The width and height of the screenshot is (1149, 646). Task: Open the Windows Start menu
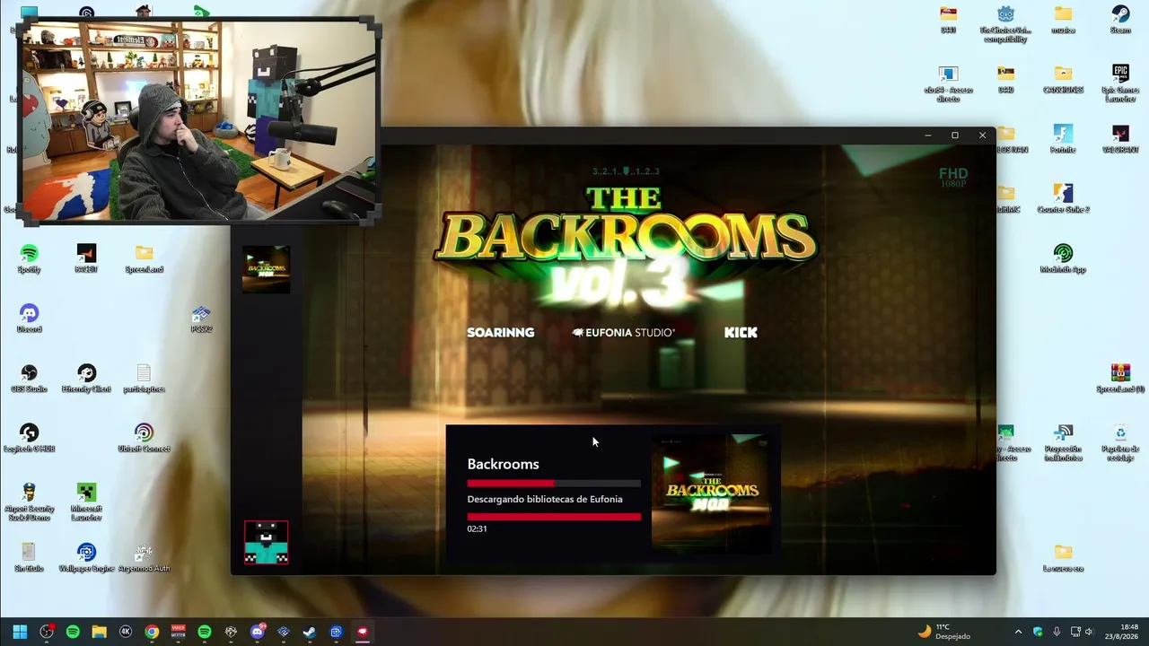[20, 632]
